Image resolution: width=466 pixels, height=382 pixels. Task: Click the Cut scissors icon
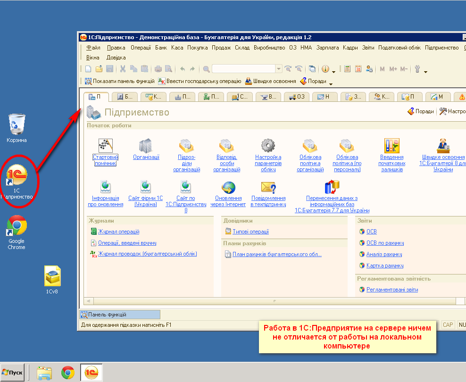123,69
